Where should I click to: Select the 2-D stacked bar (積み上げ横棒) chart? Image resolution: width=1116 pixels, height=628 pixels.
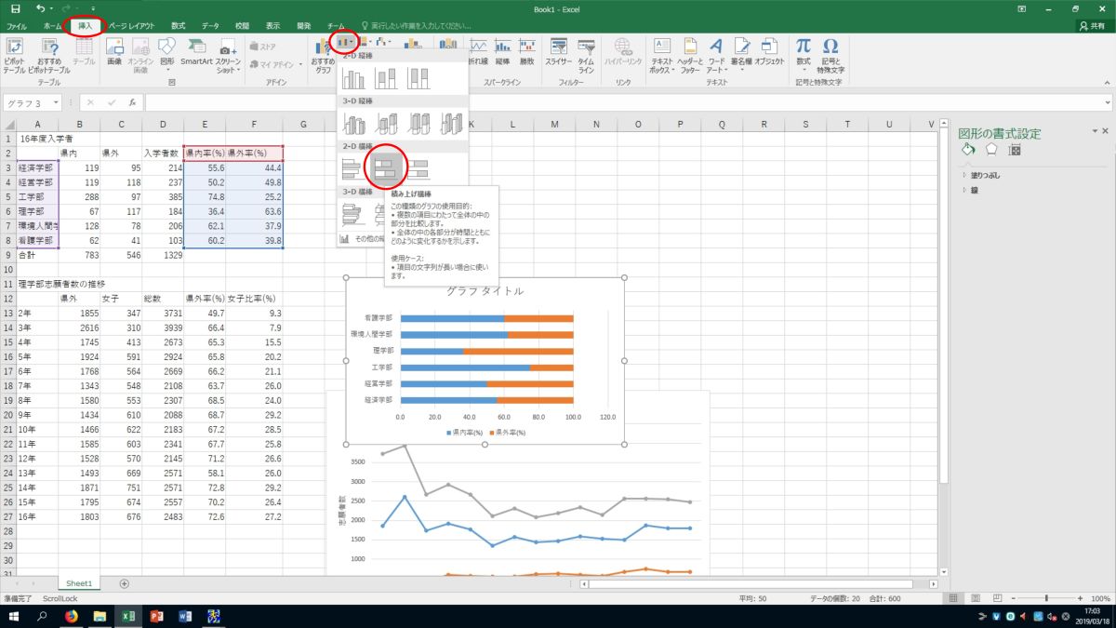386,168
